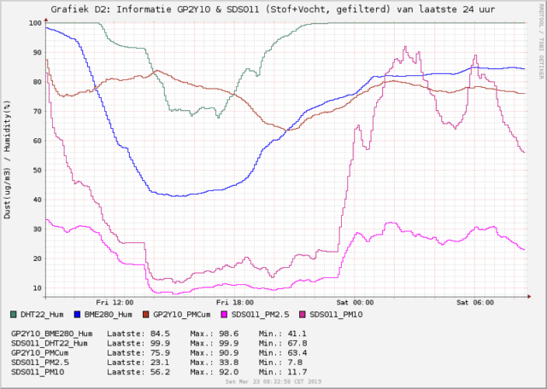The image size is (547, 389).
Task: Click the timestamp at bottom of graph
Action: point(273,382)
